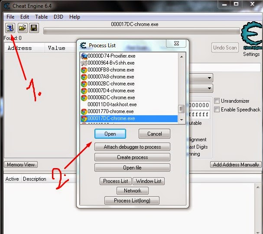Click Attach debugger to process
Viewport: 263px width, 234px height.
click(132, 147)
